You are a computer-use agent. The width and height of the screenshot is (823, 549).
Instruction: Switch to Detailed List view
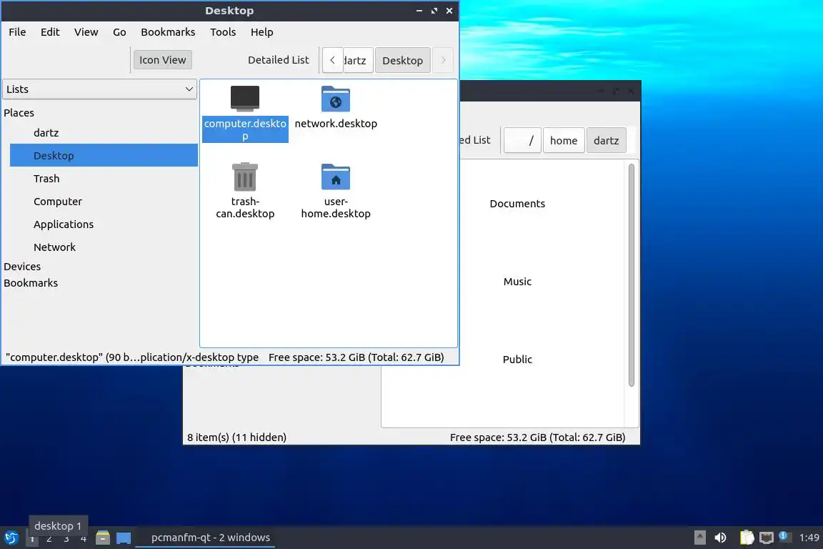tap(278, 60)
